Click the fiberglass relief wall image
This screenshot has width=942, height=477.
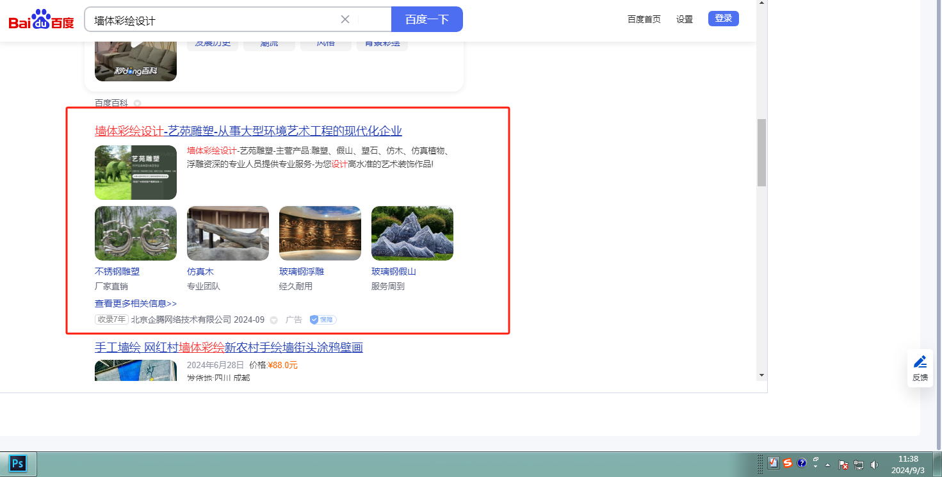[320, 233]
